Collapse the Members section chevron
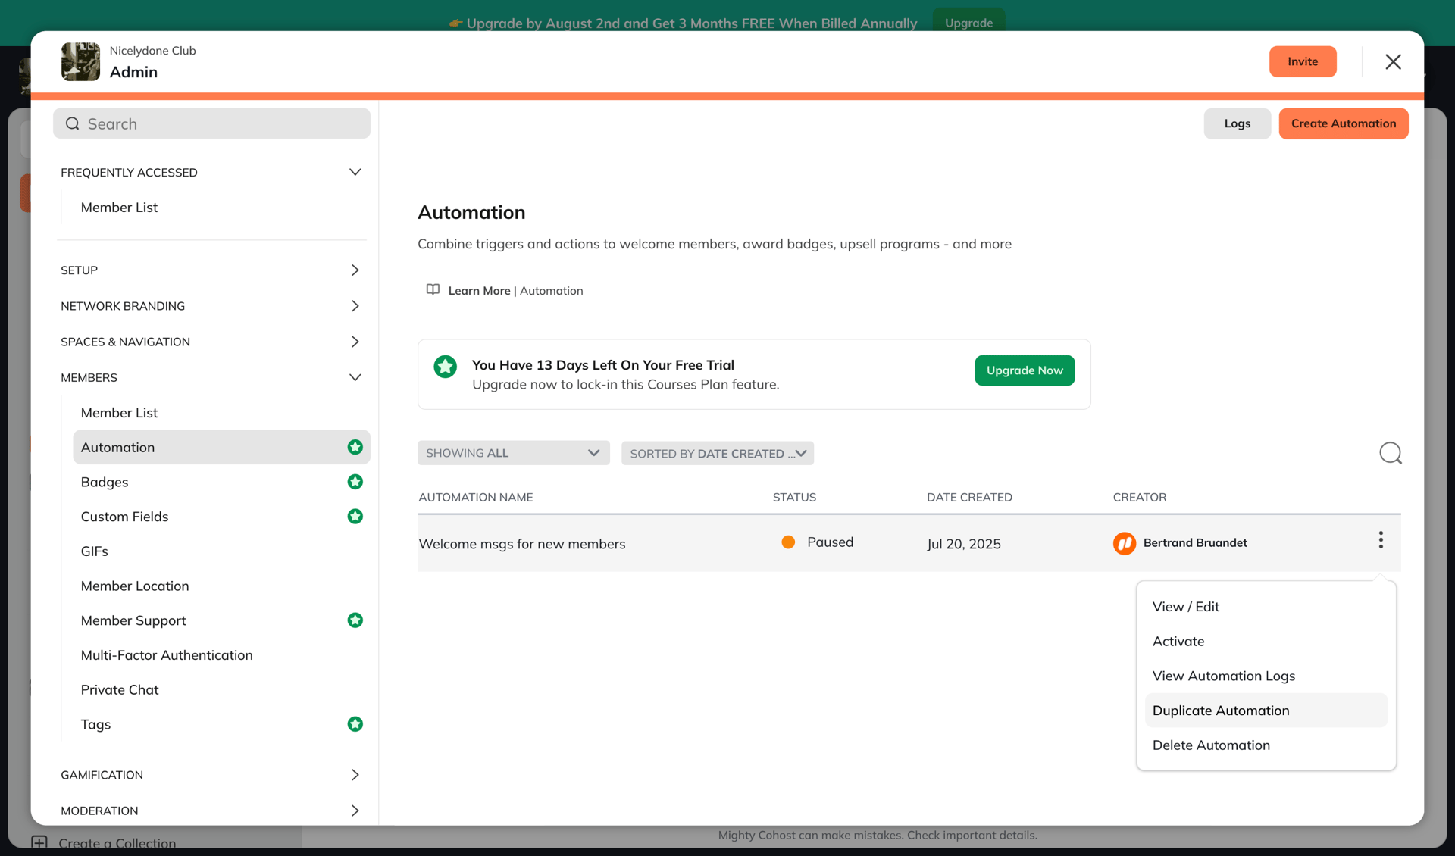Viewport: 1455px width, 856px height. (355, 377)
